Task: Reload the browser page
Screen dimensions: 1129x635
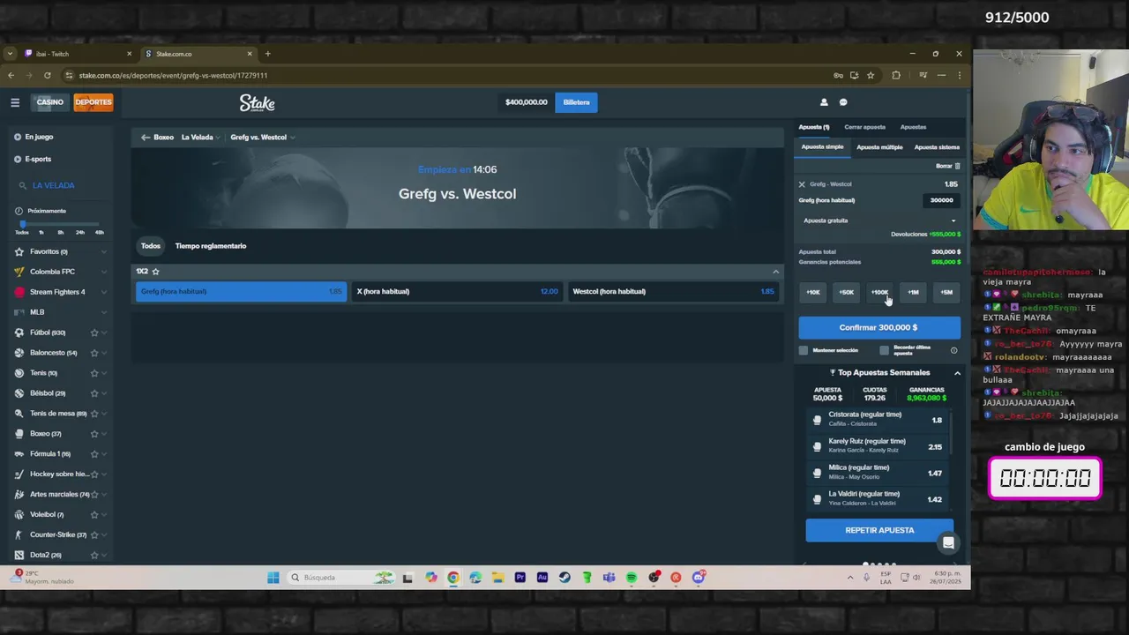Action: pyautogui.click(x=48, y=75)
